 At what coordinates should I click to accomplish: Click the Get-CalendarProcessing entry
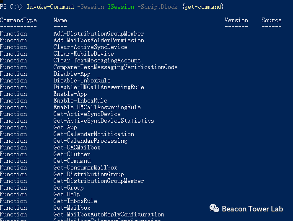pyautogui.click(x=90, y=141)
